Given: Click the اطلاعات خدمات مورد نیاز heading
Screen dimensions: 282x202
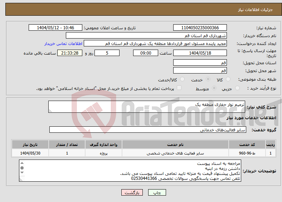Looking at the screenshot, I should (251, 118).
